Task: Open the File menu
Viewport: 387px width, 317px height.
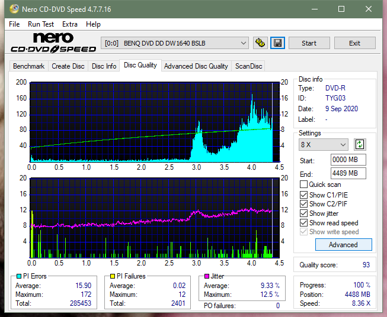Action: (14, 24)
